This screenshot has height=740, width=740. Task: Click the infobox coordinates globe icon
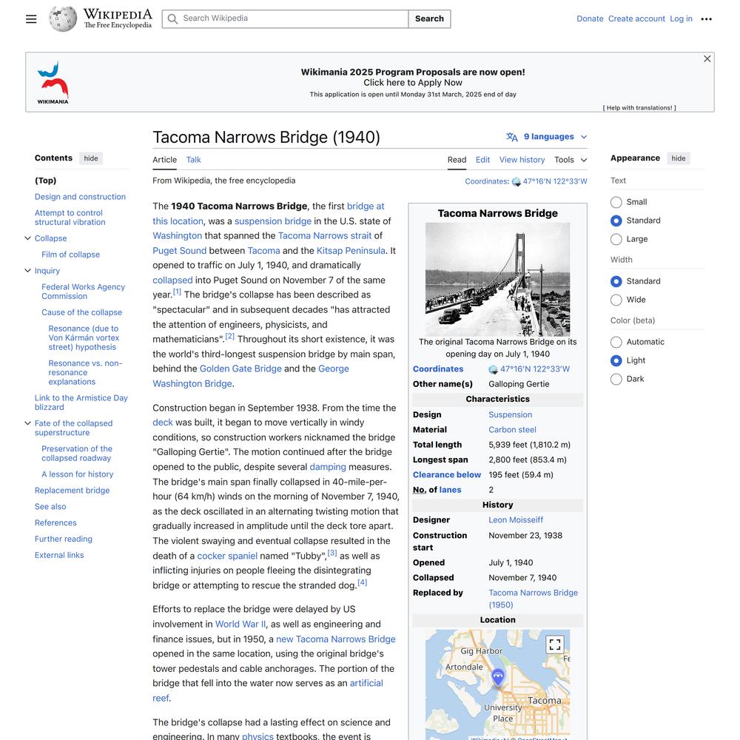493,369
